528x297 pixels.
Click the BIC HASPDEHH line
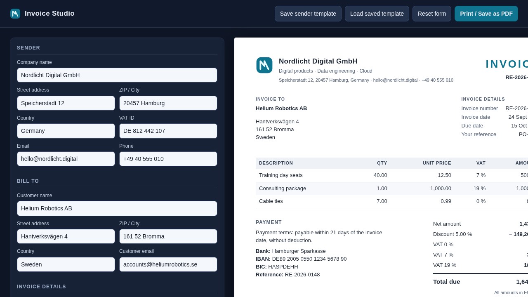click(277, 267)
